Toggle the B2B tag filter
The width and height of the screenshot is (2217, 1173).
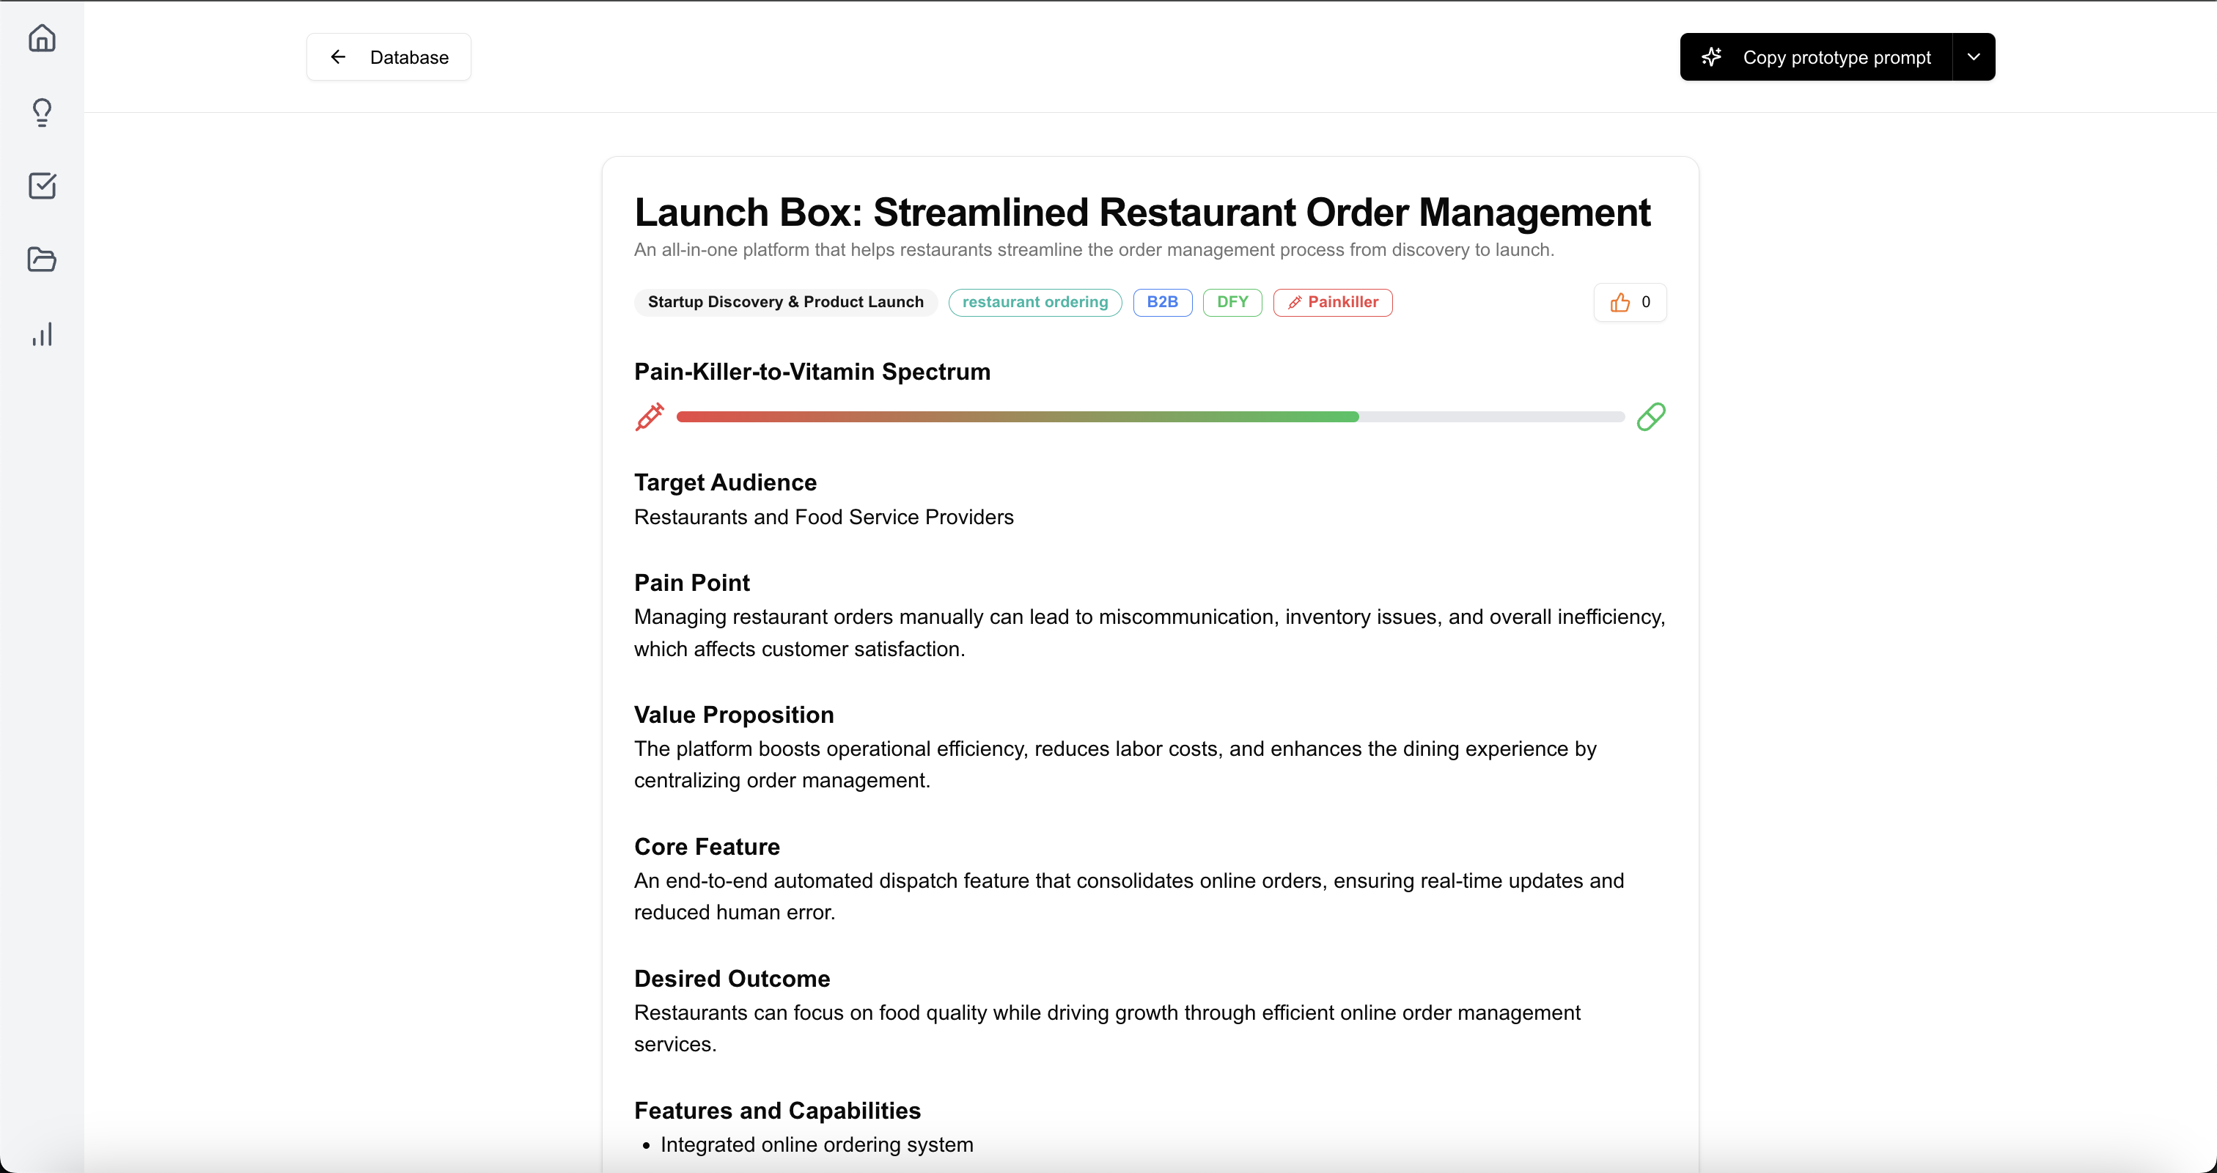[x=1162, y=302]
